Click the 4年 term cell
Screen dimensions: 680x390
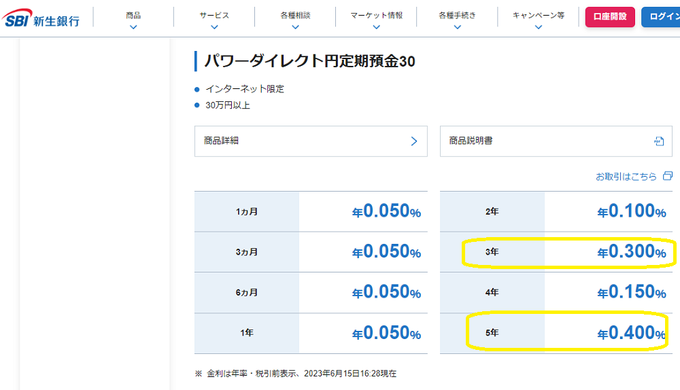point(492,292)
